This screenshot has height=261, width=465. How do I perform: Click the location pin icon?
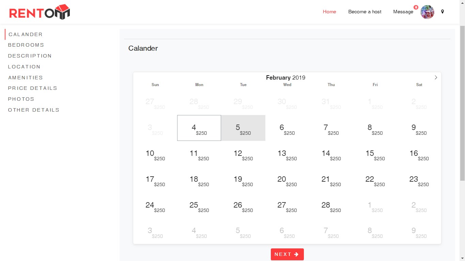[443, 12]
